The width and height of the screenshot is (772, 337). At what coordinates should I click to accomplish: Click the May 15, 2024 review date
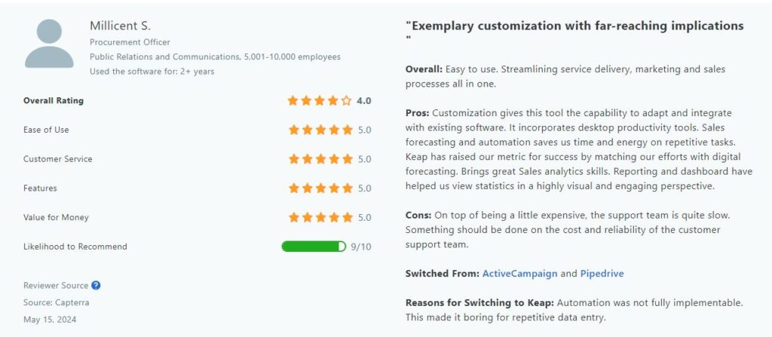50,320
